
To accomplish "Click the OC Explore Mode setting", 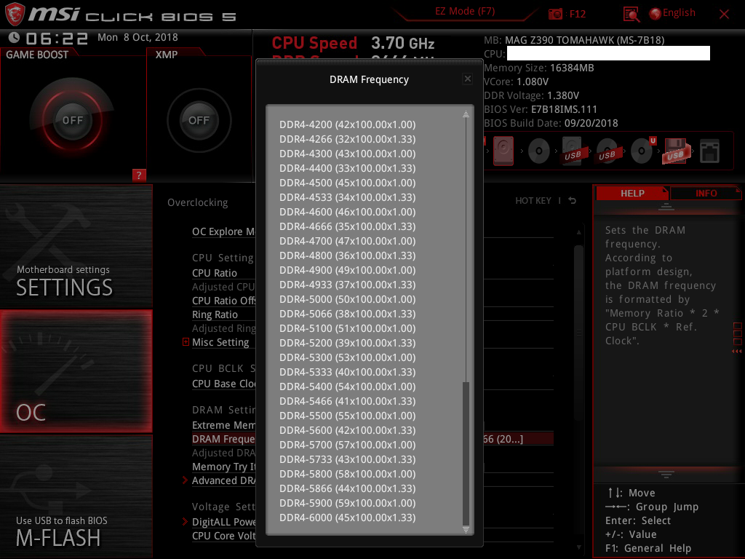I will [223, 231].
